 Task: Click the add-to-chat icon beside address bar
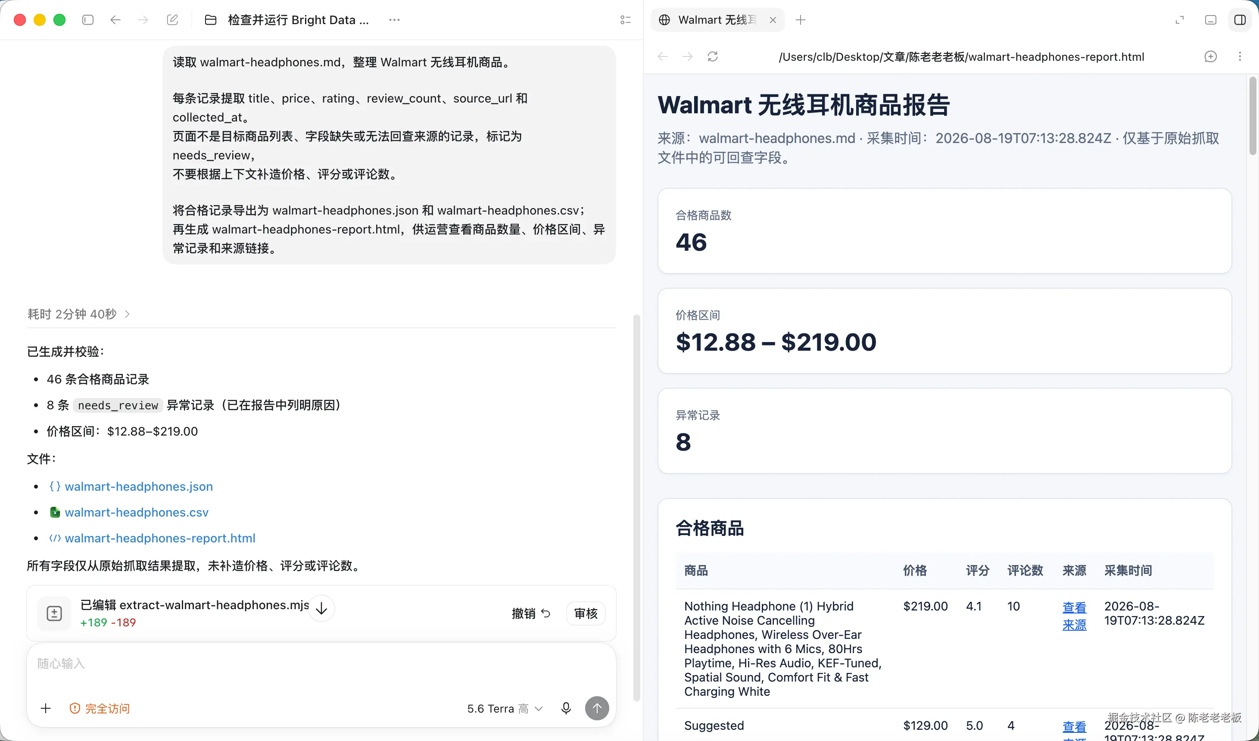pos(1211,56)
